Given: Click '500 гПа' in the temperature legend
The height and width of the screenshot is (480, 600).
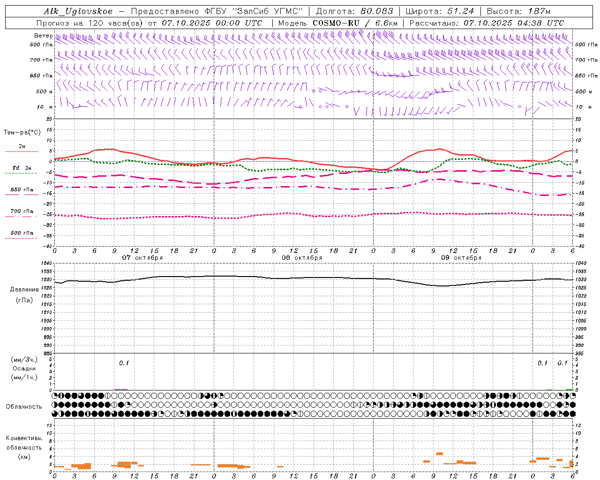Looking at the screenshot, I should pos(22,233).
